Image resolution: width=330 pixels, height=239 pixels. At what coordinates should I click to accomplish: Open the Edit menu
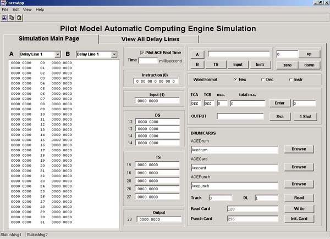tap(16, 10)
